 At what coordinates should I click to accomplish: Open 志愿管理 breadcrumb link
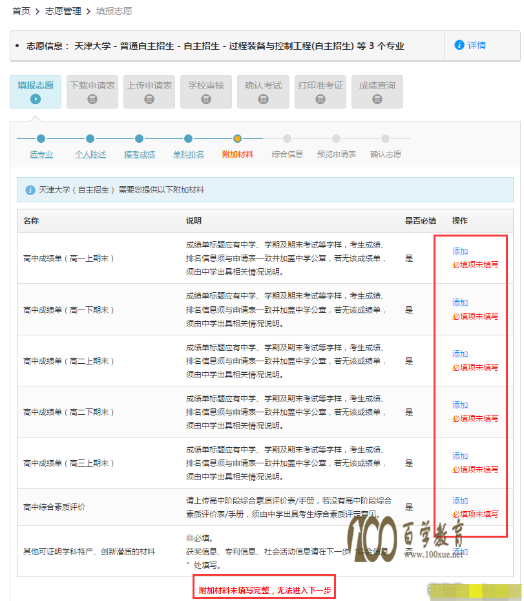point(63,11)
